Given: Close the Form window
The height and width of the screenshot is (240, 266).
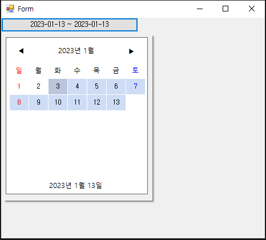Looking at the screenshot, I should click(252, 9).
